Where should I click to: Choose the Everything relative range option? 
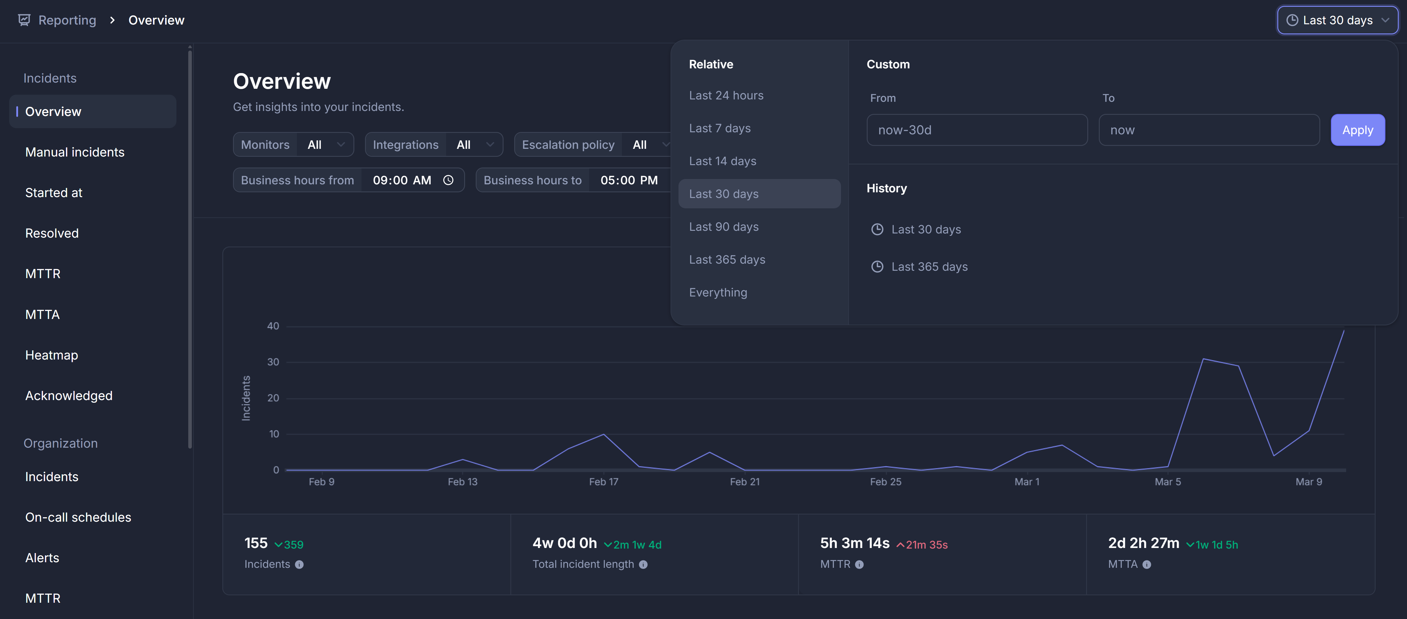click(718, 293)
